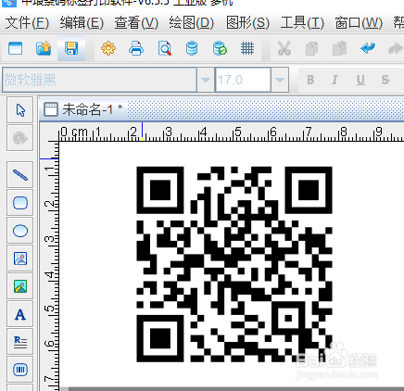404x391 pixels.
Task: Click the paste clipboard icon
Action: (x=339, y=48)
